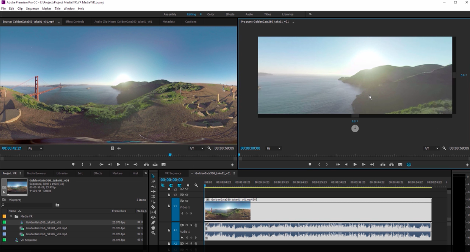Open timeline display settings wrench
470x252 pixels.
(196, 185)
